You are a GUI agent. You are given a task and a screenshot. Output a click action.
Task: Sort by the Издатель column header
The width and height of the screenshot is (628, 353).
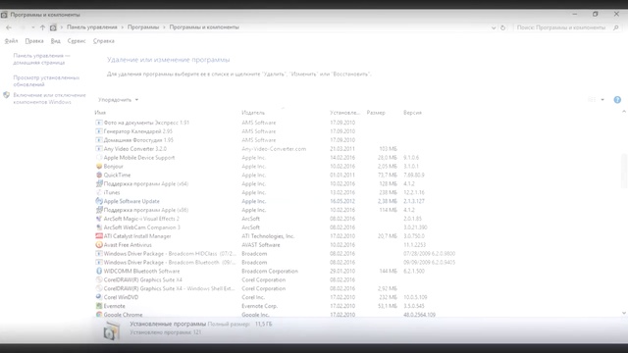[x=253, y=113]
